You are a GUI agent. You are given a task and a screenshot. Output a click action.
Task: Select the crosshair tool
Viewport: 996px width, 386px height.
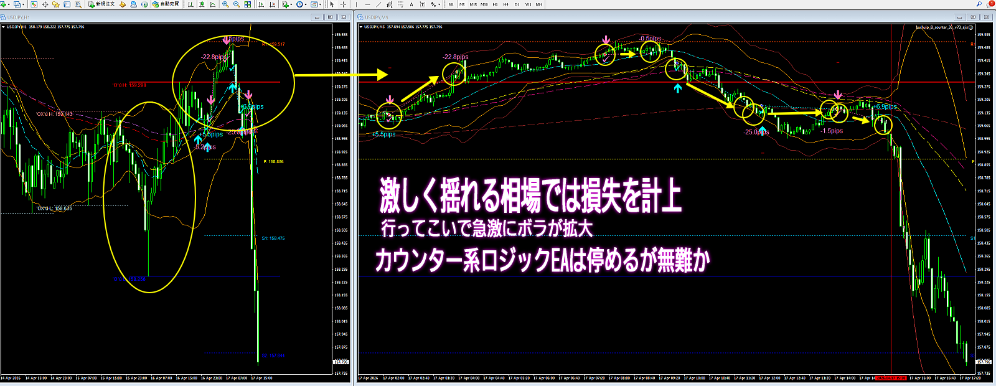(x=343, y=4)
